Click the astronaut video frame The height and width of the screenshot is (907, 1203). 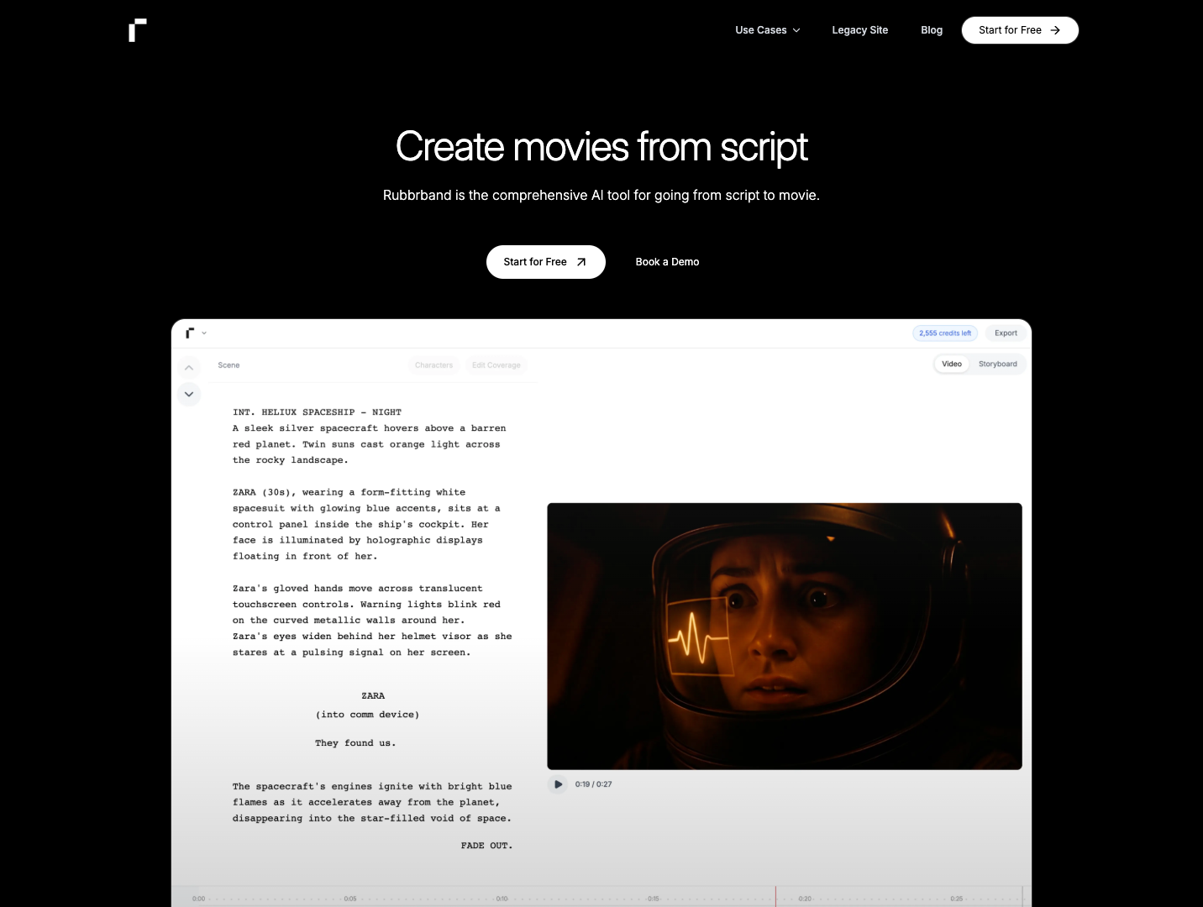(x=785, y=636)
